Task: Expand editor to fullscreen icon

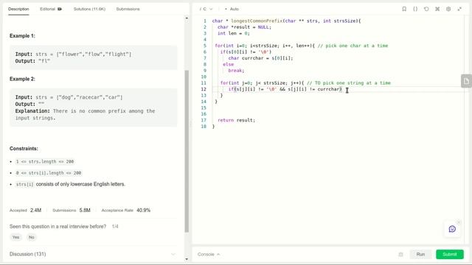Action: [459, 9]
